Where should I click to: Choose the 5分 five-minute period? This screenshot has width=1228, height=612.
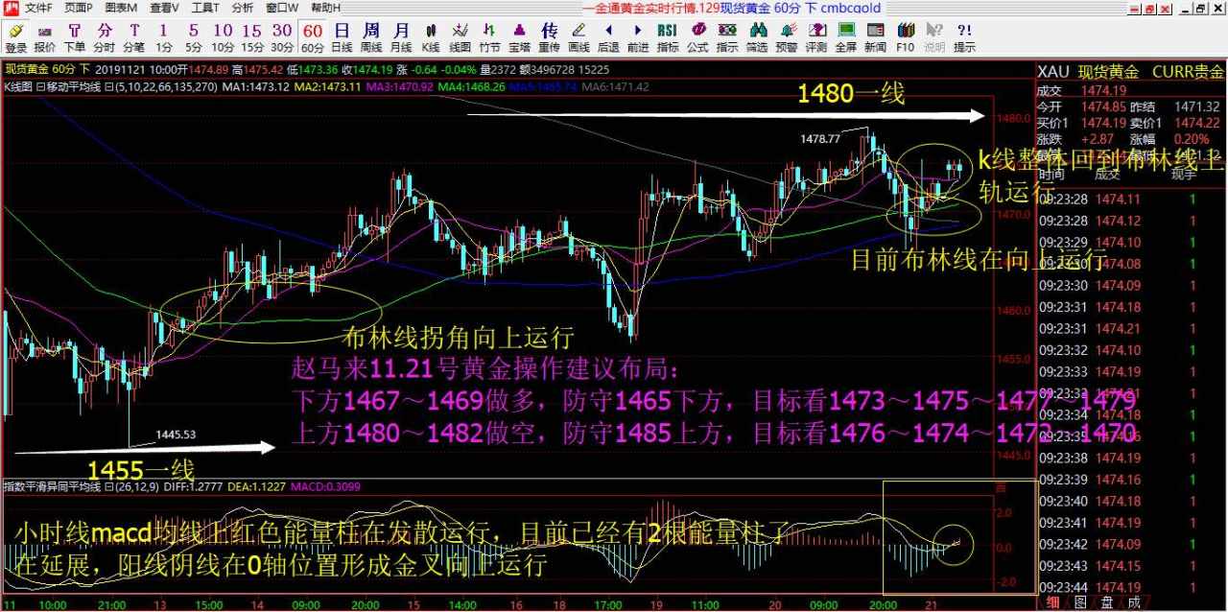[193, 37]
